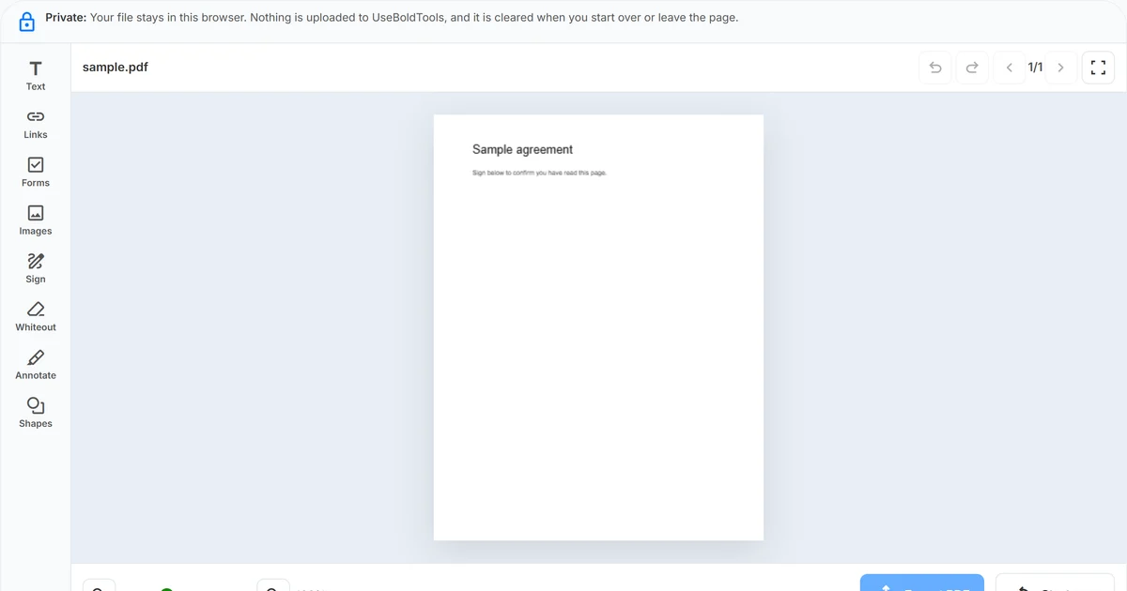1127x591 pixels.
Task: Undo the last edit
Action: coord(935,68)
